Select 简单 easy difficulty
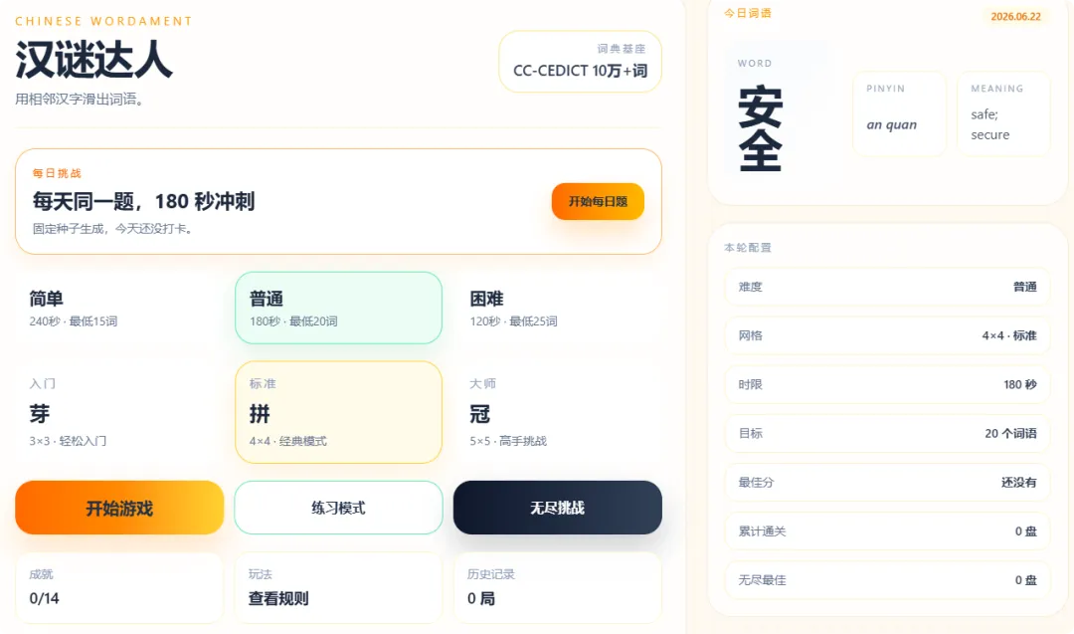This screenshot has height=634, width=1074. (x=119, y=309)
